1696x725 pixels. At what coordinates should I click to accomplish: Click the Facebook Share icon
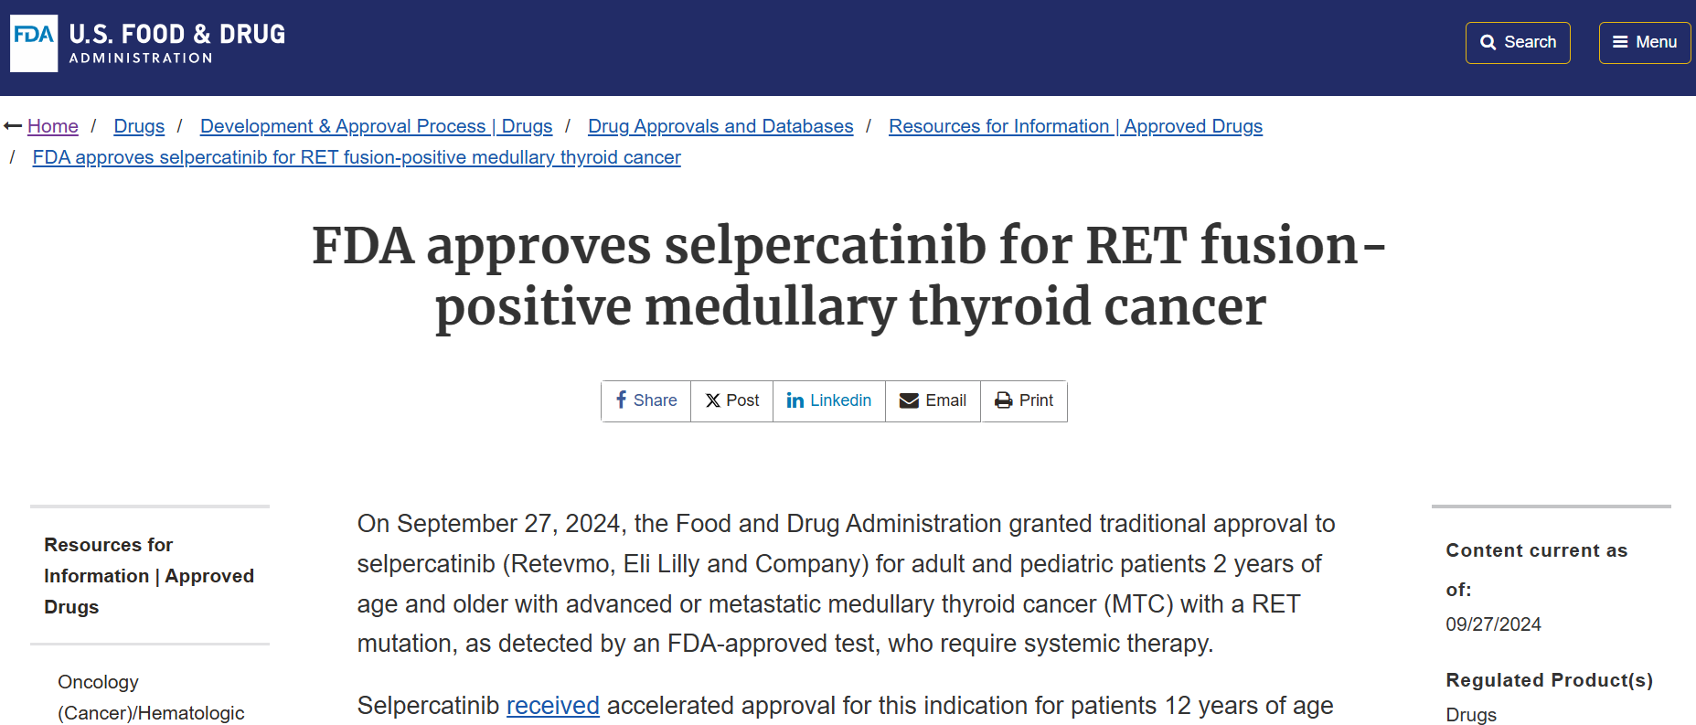622,400
